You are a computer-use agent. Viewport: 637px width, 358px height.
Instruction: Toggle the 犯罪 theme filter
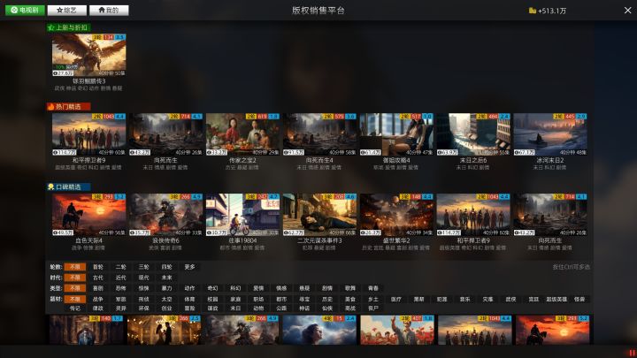(x=442, y=299)
